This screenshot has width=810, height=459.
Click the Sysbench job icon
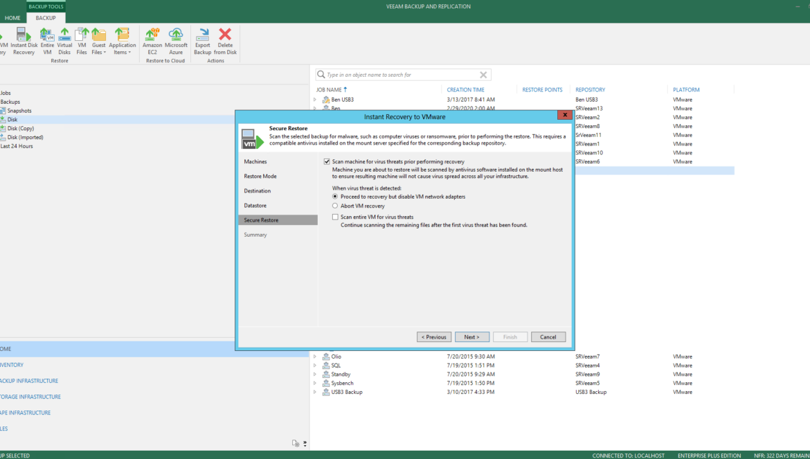[x=326, y=383]
